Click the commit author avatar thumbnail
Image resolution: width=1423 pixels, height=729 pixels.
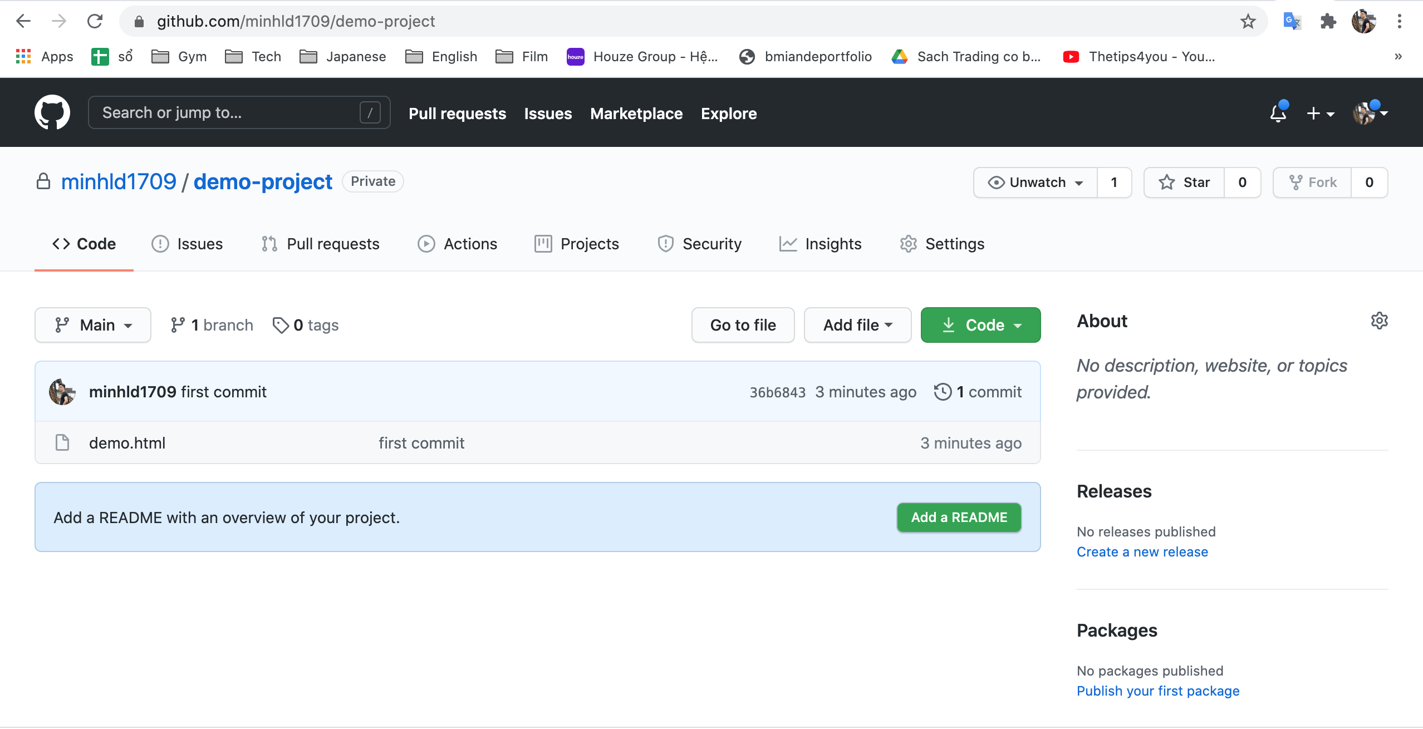tap(62, 392)
